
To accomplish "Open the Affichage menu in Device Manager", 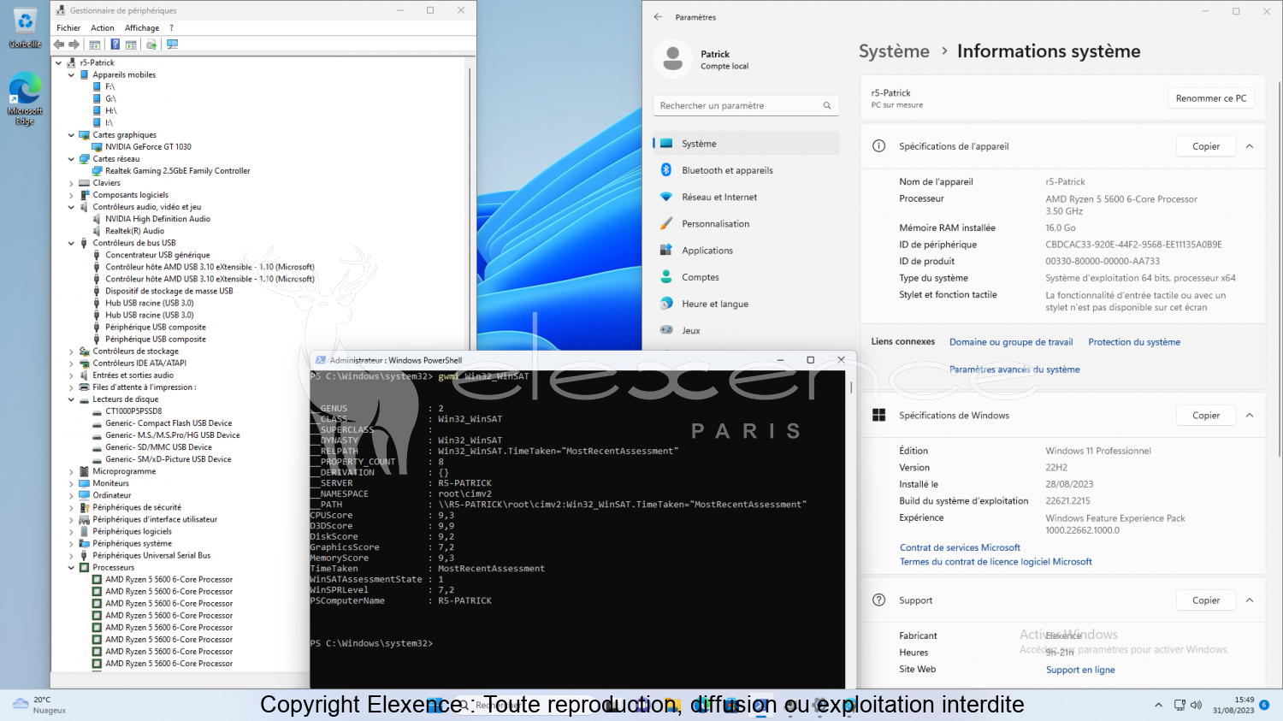I will click(x=142, y=28).
